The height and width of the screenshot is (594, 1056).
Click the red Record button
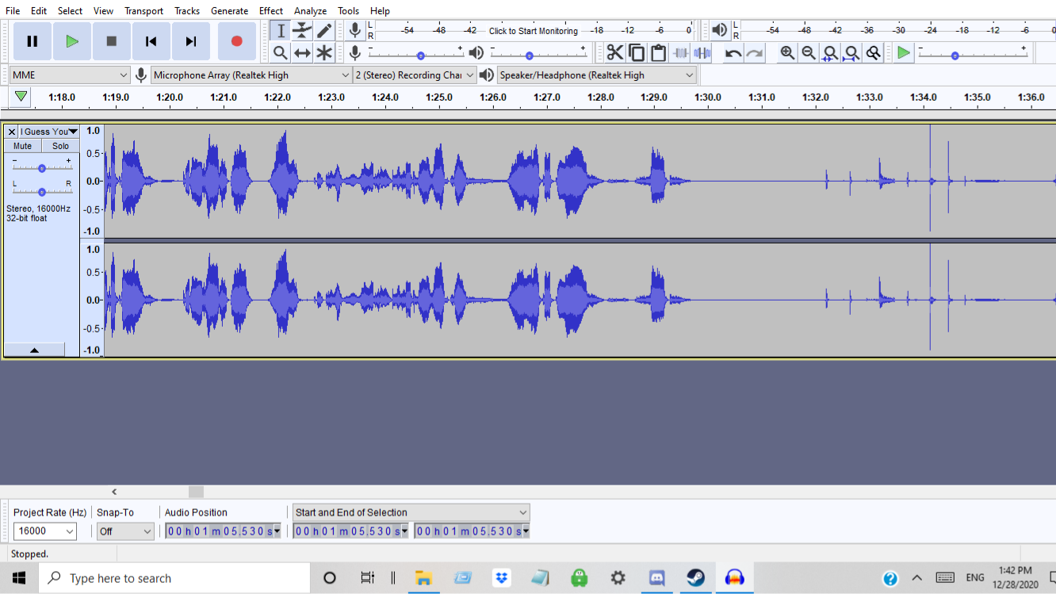point(236,41)
